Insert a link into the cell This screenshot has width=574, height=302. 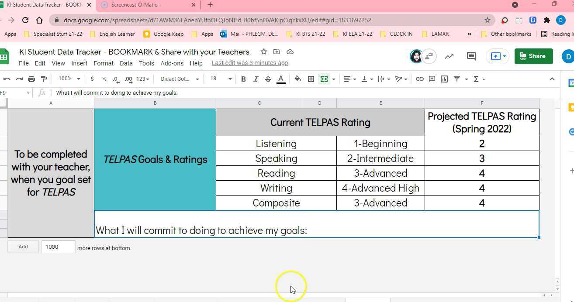pyautogui.click(x=419, y=79)
